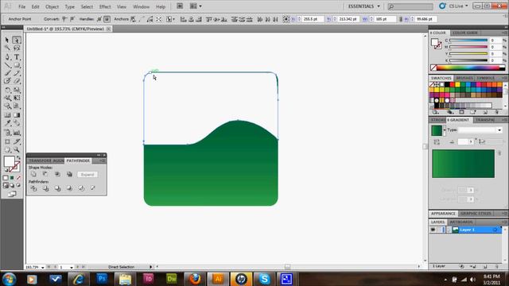Viewport: 509px width, 286px height.
Task: Click the Change Screen Mode icon
Action: coord(12,194)
